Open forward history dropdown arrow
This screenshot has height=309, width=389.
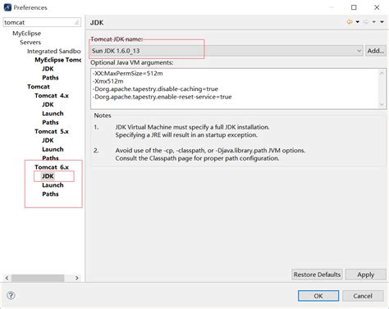tap(373, 22)
